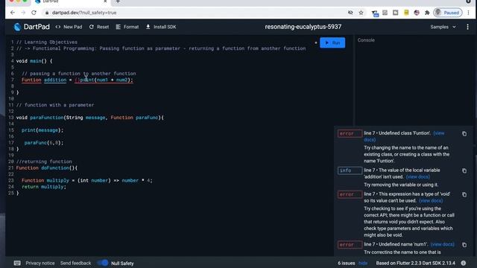The height and width of the screenshot is (268, 477).
Task: Open docs link for unused variable info
Action: coord(418,177)
